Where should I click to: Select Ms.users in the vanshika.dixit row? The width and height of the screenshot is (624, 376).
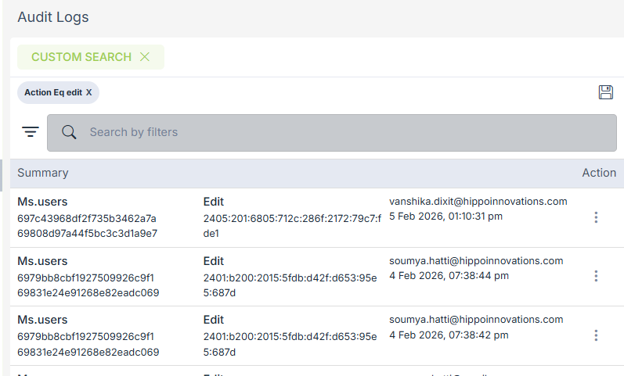coord(43,202)
